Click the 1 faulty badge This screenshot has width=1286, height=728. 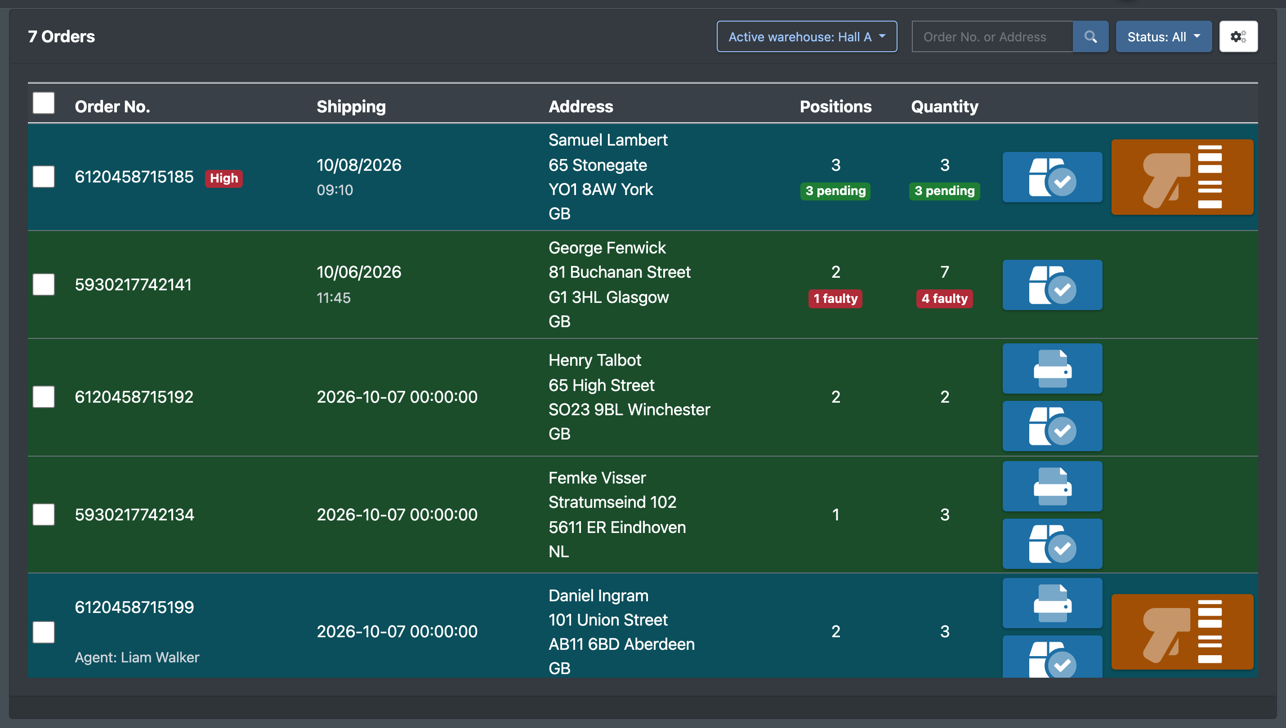tap(835, 298)
